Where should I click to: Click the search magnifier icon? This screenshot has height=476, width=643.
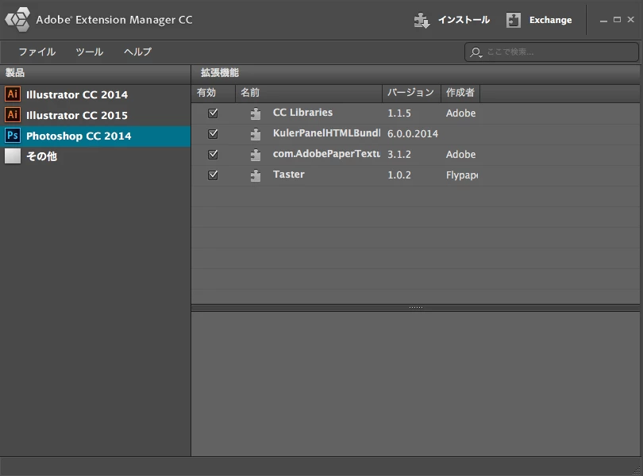click(x=476, y=52)
